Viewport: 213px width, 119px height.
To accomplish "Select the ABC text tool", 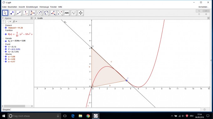I will pyautogui.click(x=67, y=13).
